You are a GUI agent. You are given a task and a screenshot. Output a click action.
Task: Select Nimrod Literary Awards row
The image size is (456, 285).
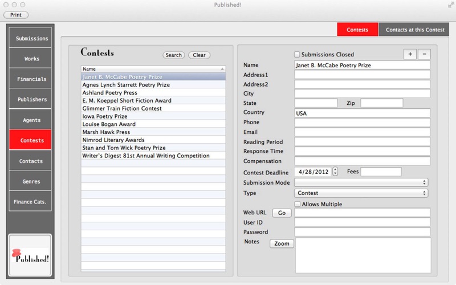(153, 140)
